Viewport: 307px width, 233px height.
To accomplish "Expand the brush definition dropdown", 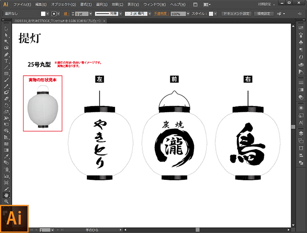I will [150, 14].
